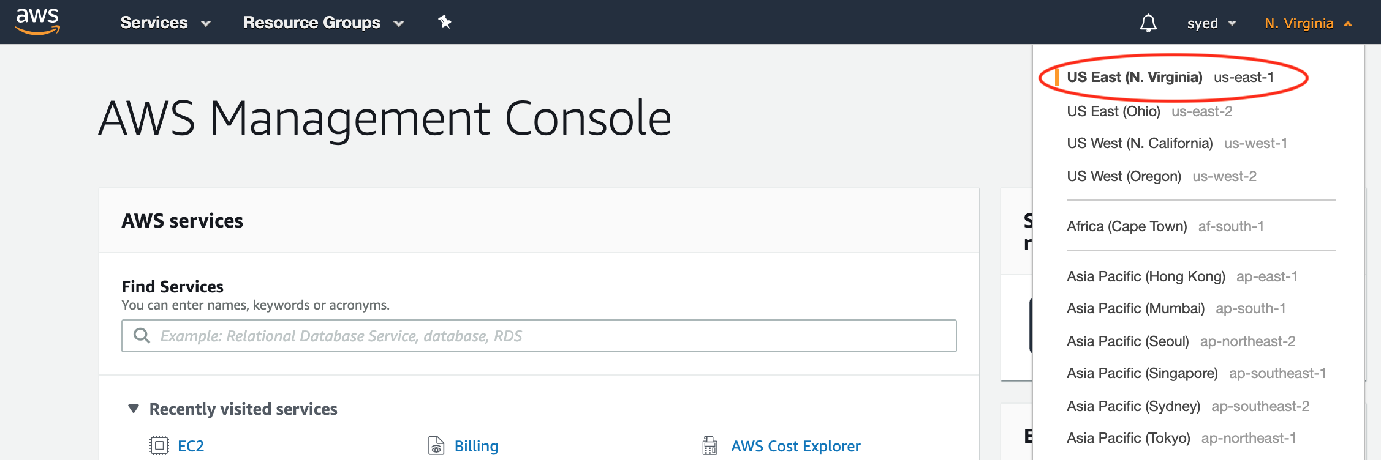Click the Find Services search field

tap(539, 336)
